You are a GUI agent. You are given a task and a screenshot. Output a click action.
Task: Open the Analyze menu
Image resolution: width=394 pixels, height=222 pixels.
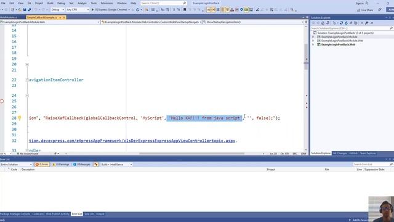click(82, 3)
